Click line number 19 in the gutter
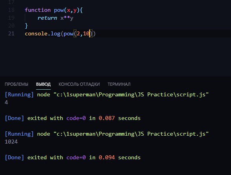 (11, 18)
